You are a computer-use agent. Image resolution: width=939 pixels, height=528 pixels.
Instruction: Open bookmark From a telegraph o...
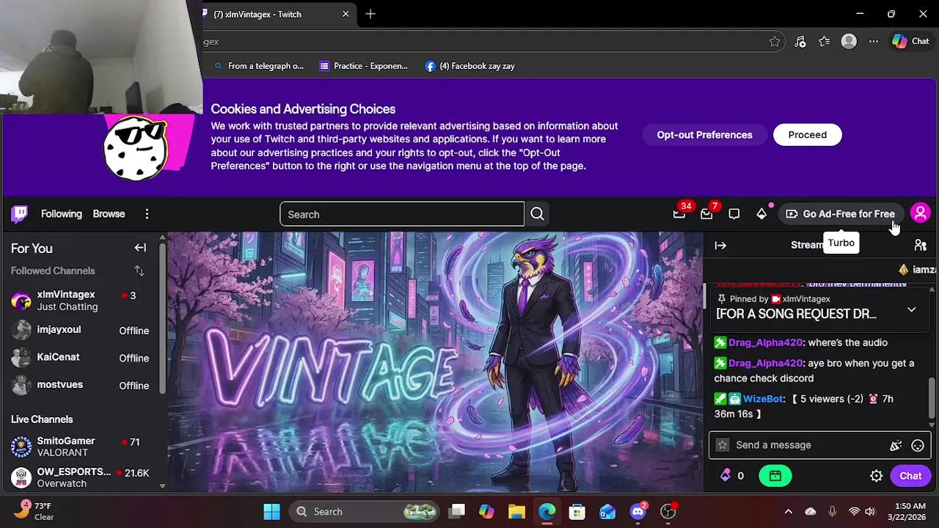(x=259, y=66)
